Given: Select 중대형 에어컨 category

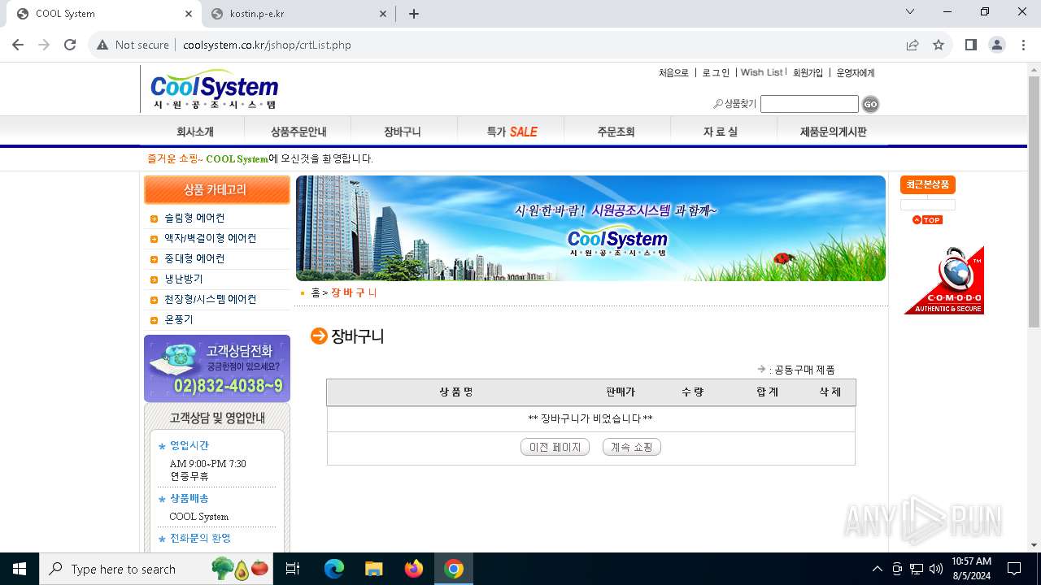Looking at the screenshot, I should pyautogui.click(x=194, y=258).
